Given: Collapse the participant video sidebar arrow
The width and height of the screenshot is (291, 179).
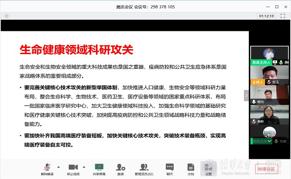Looking at the screenshot, I should (246, 95).
